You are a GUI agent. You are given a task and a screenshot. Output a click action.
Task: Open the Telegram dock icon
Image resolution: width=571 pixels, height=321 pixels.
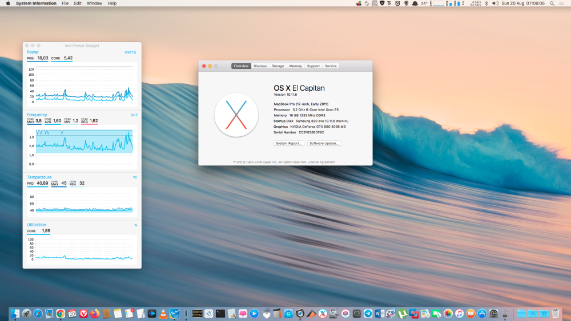click(368, 314)
